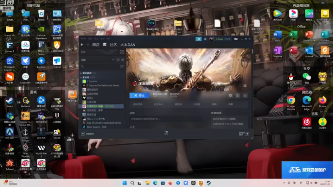Open File Explorer from the taskbar
Screen dimensions: 333x187
coord(147,183)
